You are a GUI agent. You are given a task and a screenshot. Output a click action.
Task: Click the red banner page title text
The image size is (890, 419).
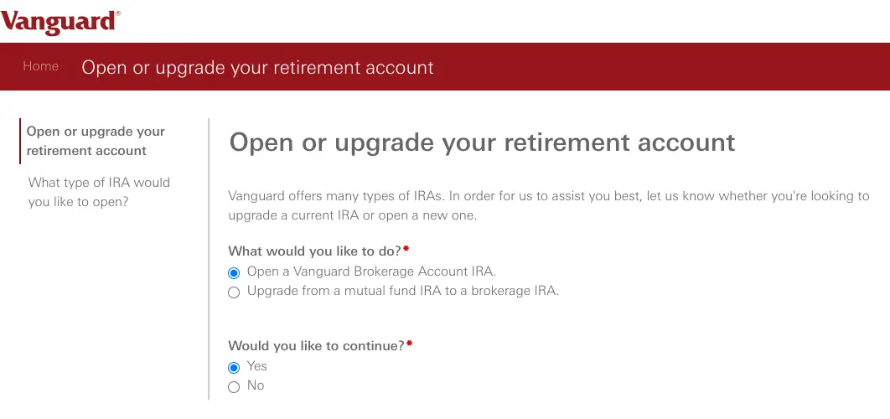coord(257,67)
